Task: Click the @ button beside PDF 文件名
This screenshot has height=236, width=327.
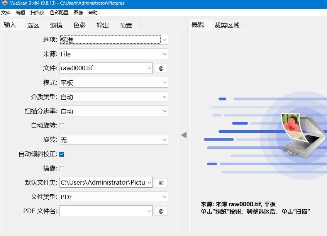Action: coord(161,211)
